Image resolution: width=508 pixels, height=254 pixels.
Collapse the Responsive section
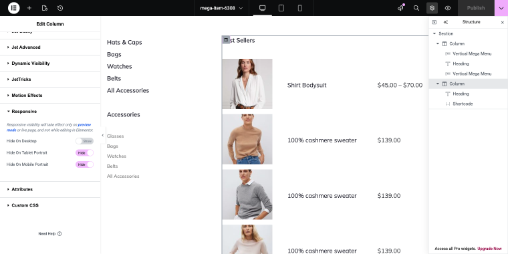[x=50, y=112]
